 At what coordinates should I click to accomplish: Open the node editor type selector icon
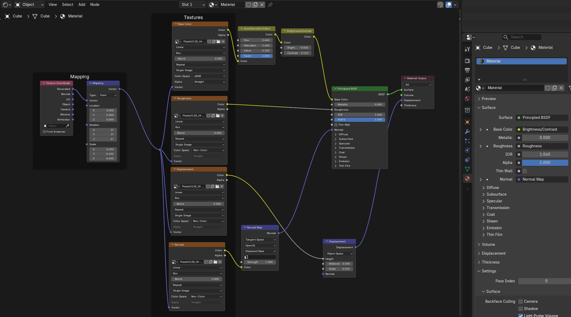pyautogui.click(x=7, y=5)
